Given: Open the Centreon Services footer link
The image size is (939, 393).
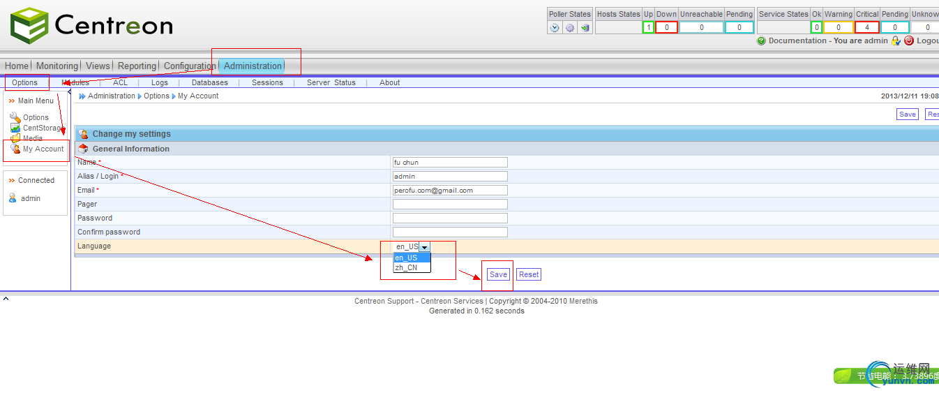Looking at the screenshot, I should [x=452, y=302].
